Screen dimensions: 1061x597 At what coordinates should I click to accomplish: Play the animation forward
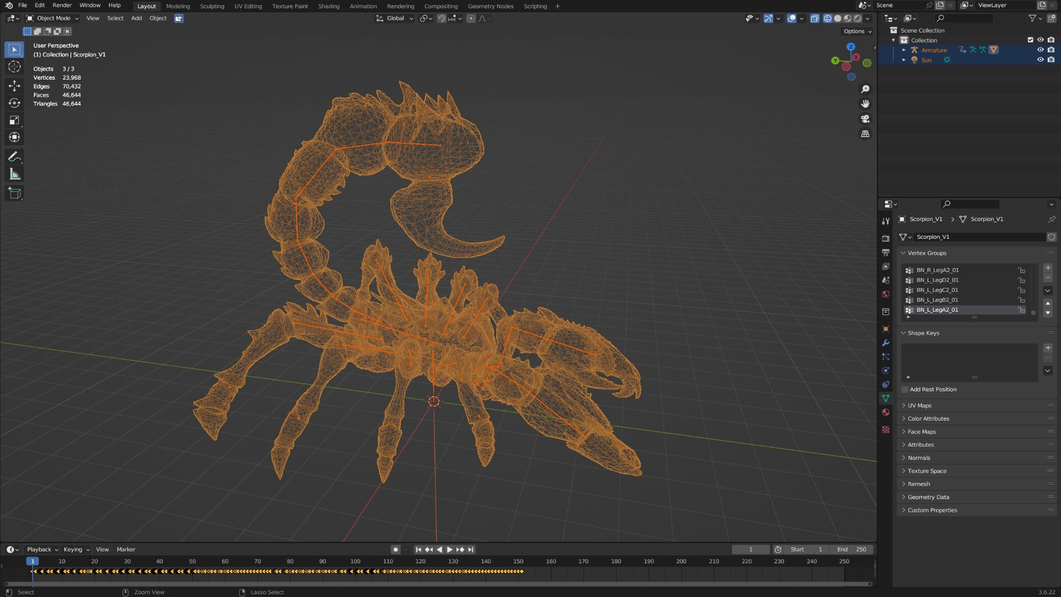coord(449,549)
